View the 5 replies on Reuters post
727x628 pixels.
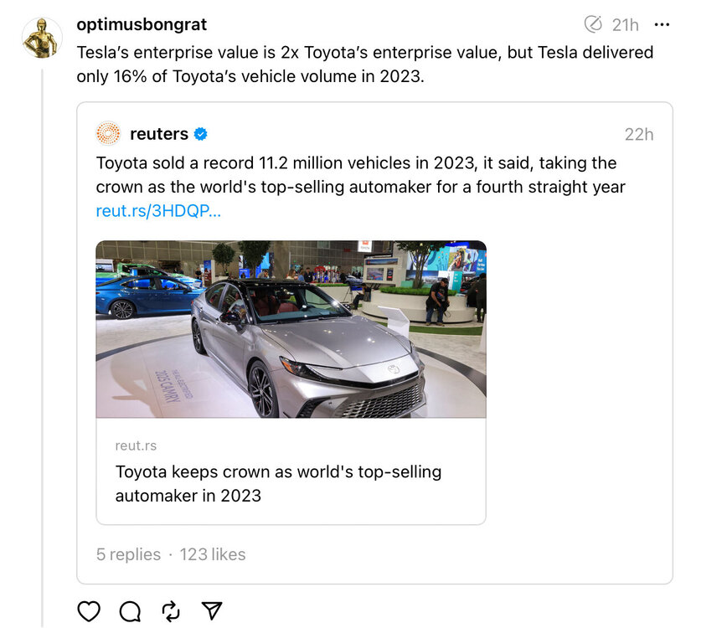[x=128, y=554]
